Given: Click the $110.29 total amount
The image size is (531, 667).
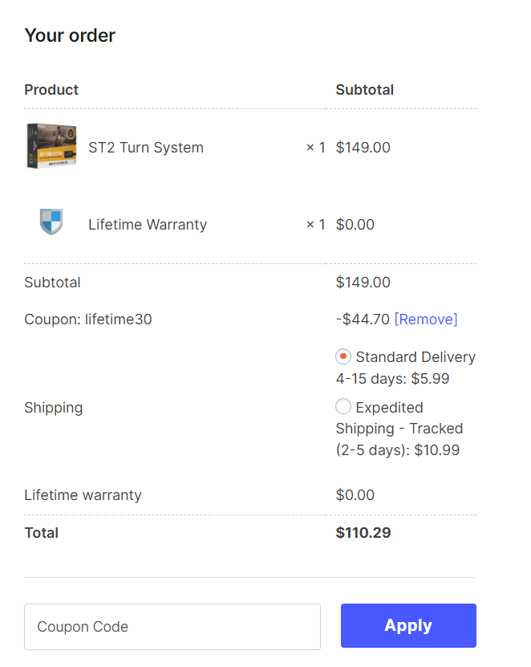Looking at the screenshot, I should pos(363,533).
